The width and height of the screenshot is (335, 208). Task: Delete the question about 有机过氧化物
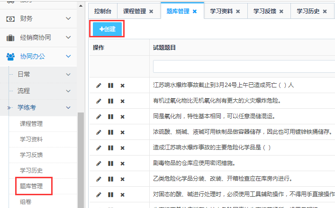(x=122, y=101)
